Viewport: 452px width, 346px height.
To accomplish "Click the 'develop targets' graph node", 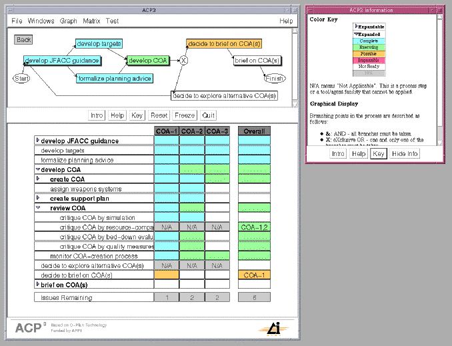I will tap(99, 43).
